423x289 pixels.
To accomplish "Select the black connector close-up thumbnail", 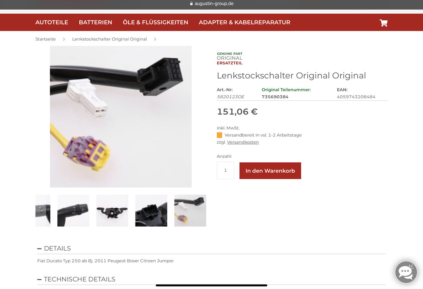I will click(x=151, y=211).
